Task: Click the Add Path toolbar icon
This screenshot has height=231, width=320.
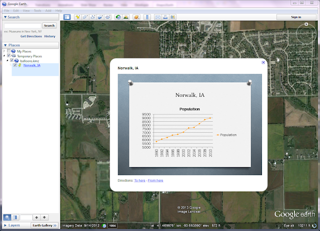Action: (92, 17)
